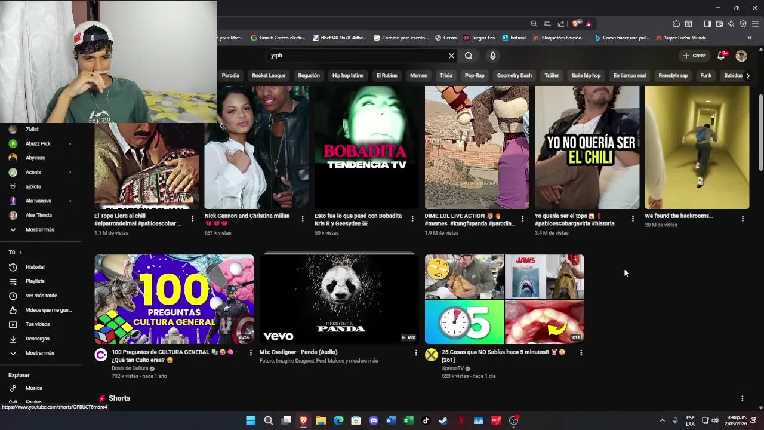Open options for Nick Cannon short
Screen dimensions: 764x430
[303, 219]
